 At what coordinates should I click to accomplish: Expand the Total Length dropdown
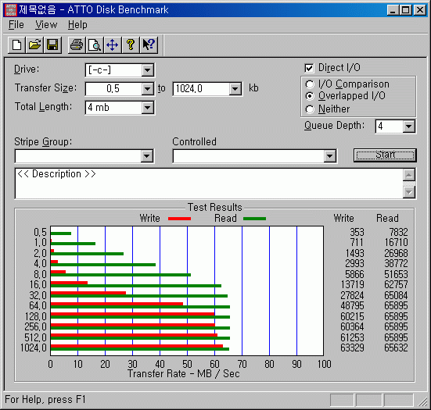pyautogui.click(x=148, y=108)
